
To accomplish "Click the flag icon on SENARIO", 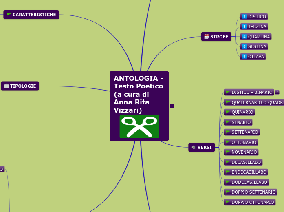I will [228, 122].
